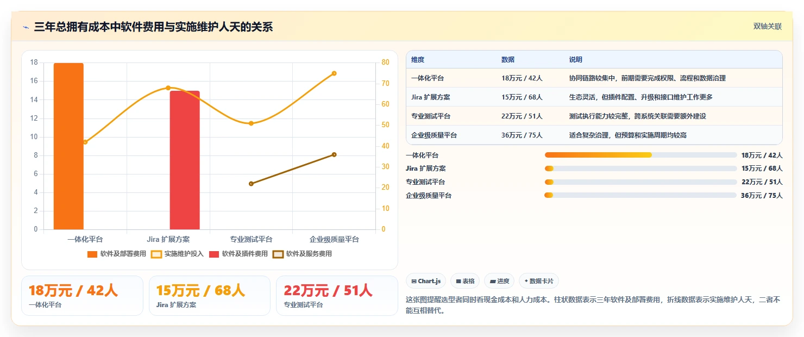Viewport: 804px width, 337px height.
Task: Click 22万元 / 51人 beside the progress bar
Action: 762,182
